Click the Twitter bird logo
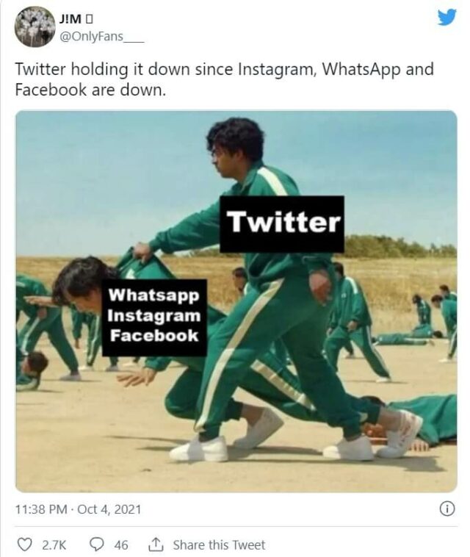Screen dimensions: 470x557 coord(446,18)
